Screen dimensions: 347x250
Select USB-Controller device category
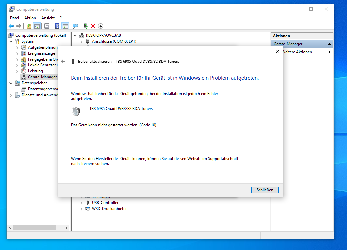pos(105,203)
